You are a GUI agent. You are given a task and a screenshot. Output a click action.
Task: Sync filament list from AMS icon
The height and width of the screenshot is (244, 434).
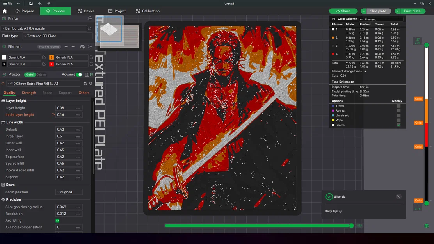(x=82, y=46)
